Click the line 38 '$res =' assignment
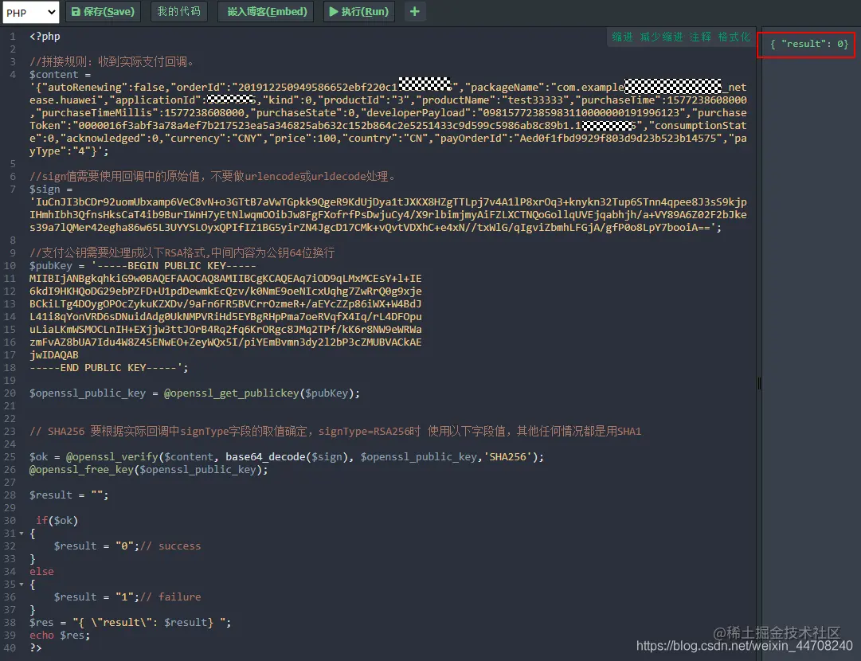The image size is (861, 661). click(x=130, y=623)
